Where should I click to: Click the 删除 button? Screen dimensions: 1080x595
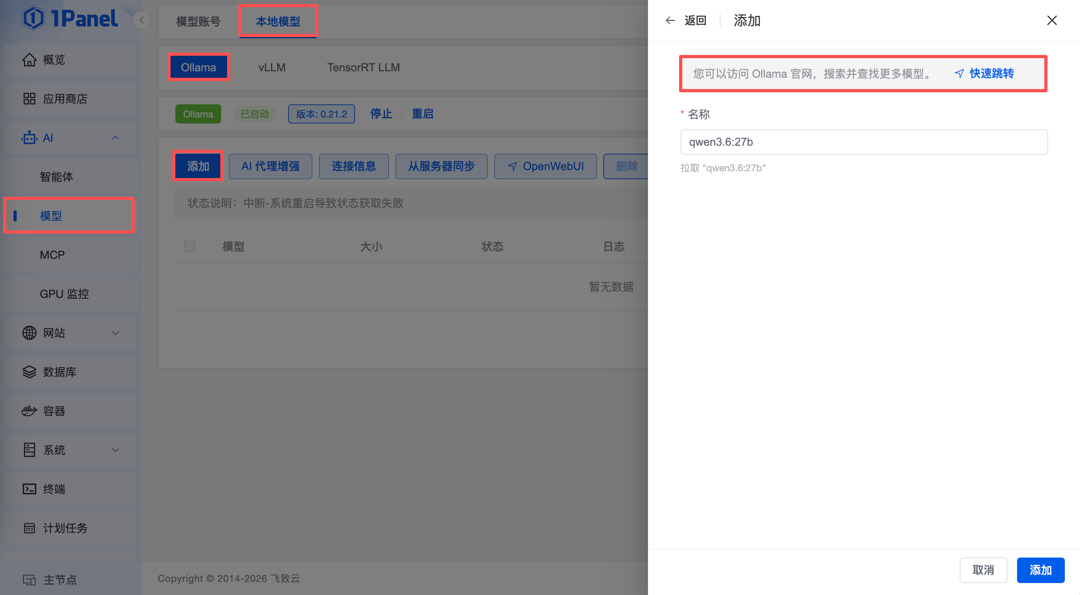(626, 166)
